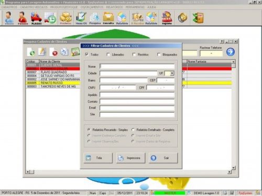Enable the Bloqueados checkbox
262x196 pixels.
pos(159,55)
